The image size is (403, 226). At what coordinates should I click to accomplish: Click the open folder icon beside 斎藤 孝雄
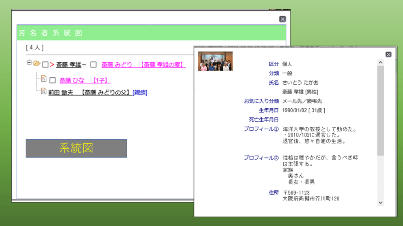click(37, 63)
